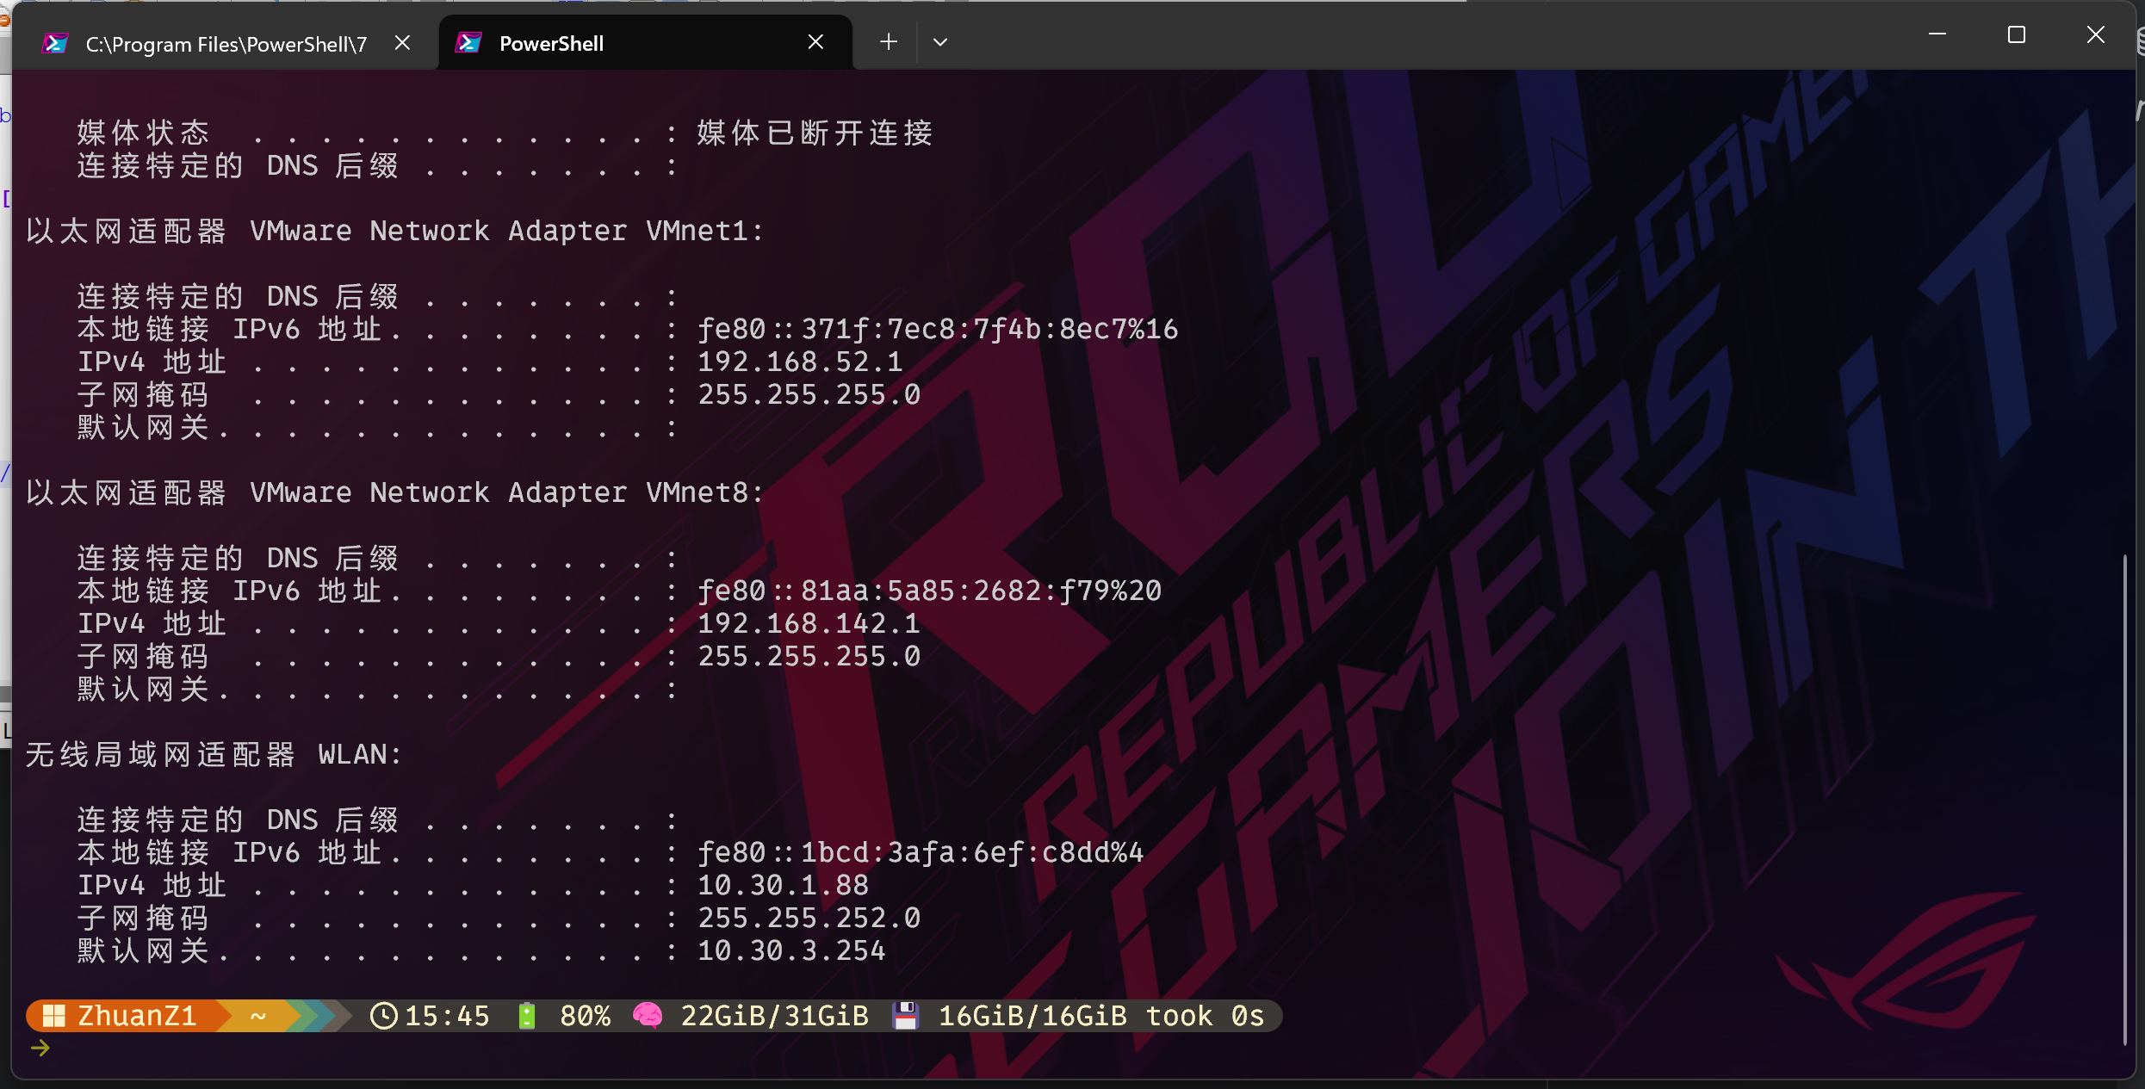Click the Windows logo in prompt bar
Screen dimensions: 2145x1089
point(54,1016)
